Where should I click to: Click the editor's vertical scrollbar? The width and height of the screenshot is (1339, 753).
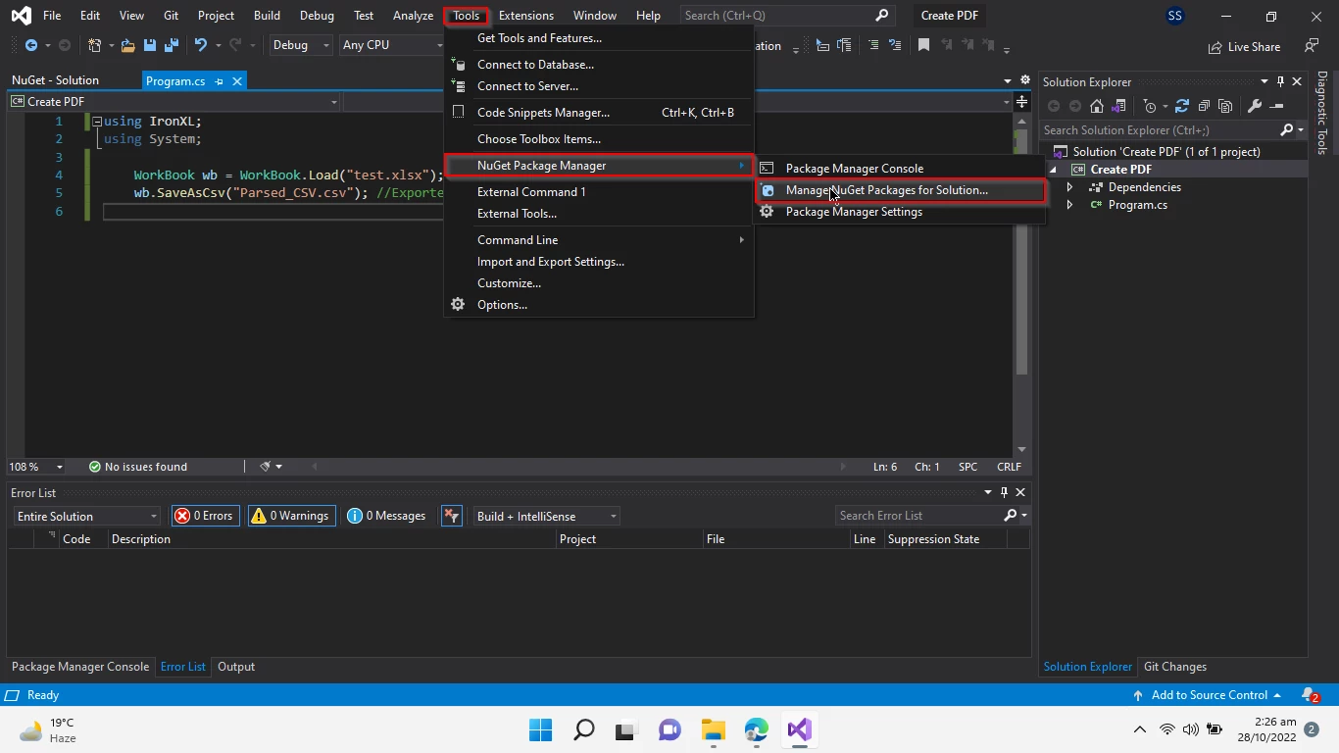(x=1021, y=294)
